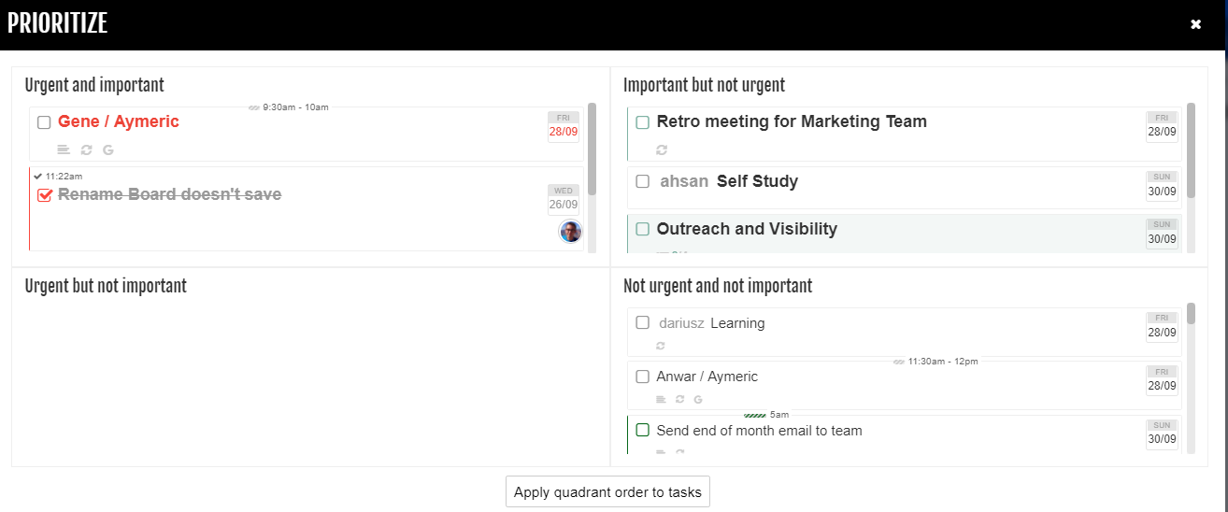
Task: Click '11:22am' completion time label
Action: tap(64, 176)
